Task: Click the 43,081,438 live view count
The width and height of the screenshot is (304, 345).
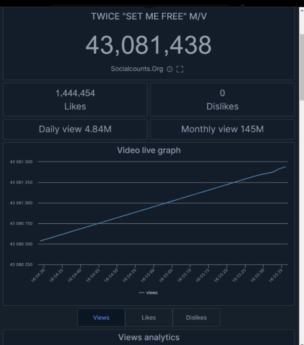Action: click(x=148, y=45)
